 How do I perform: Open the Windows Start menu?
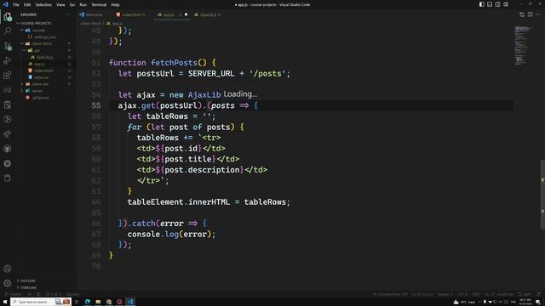click(5, 302)
